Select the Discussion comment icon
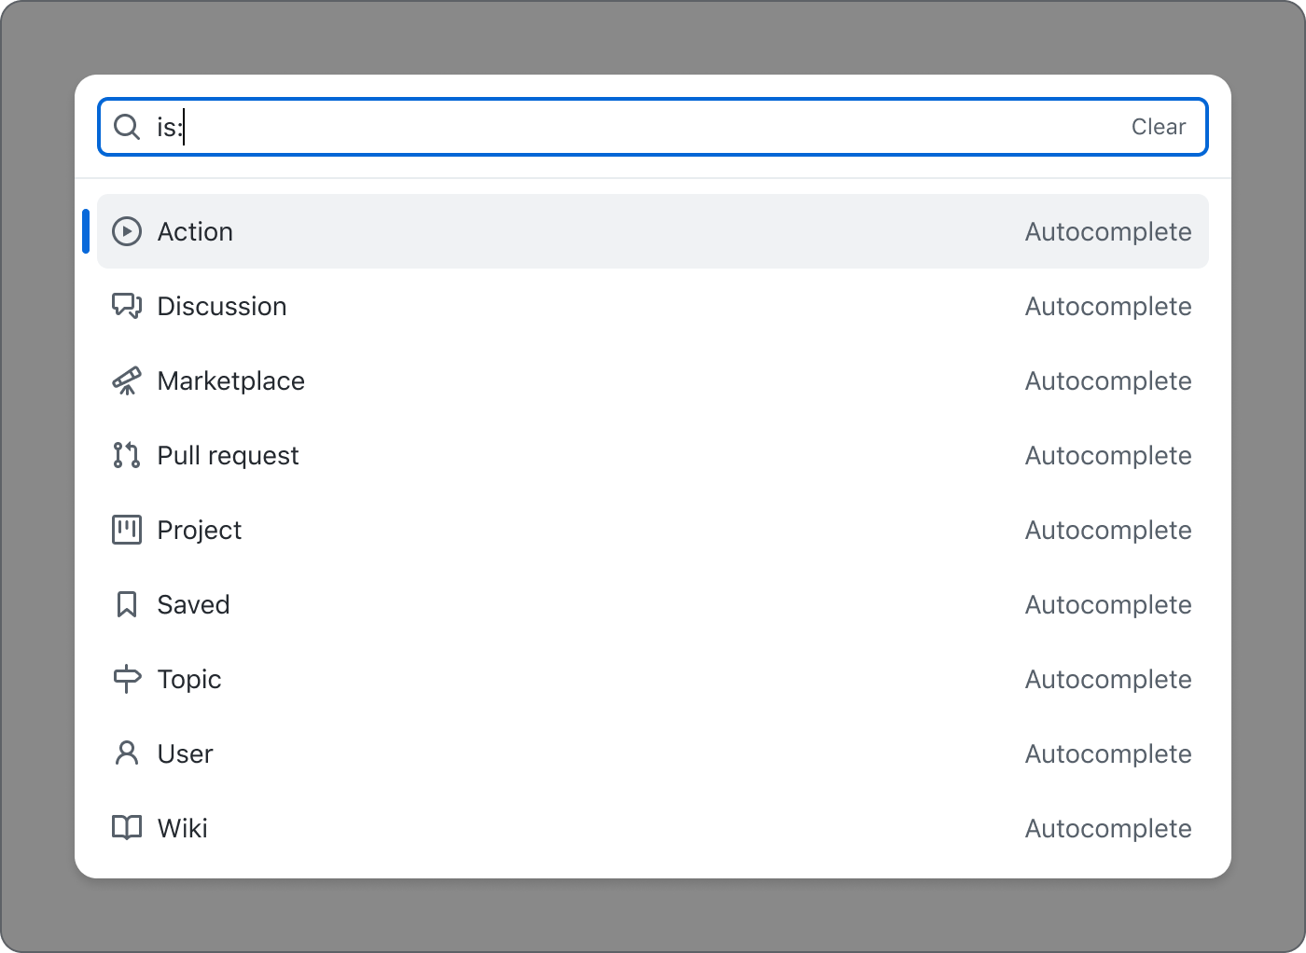 [126, 306]
